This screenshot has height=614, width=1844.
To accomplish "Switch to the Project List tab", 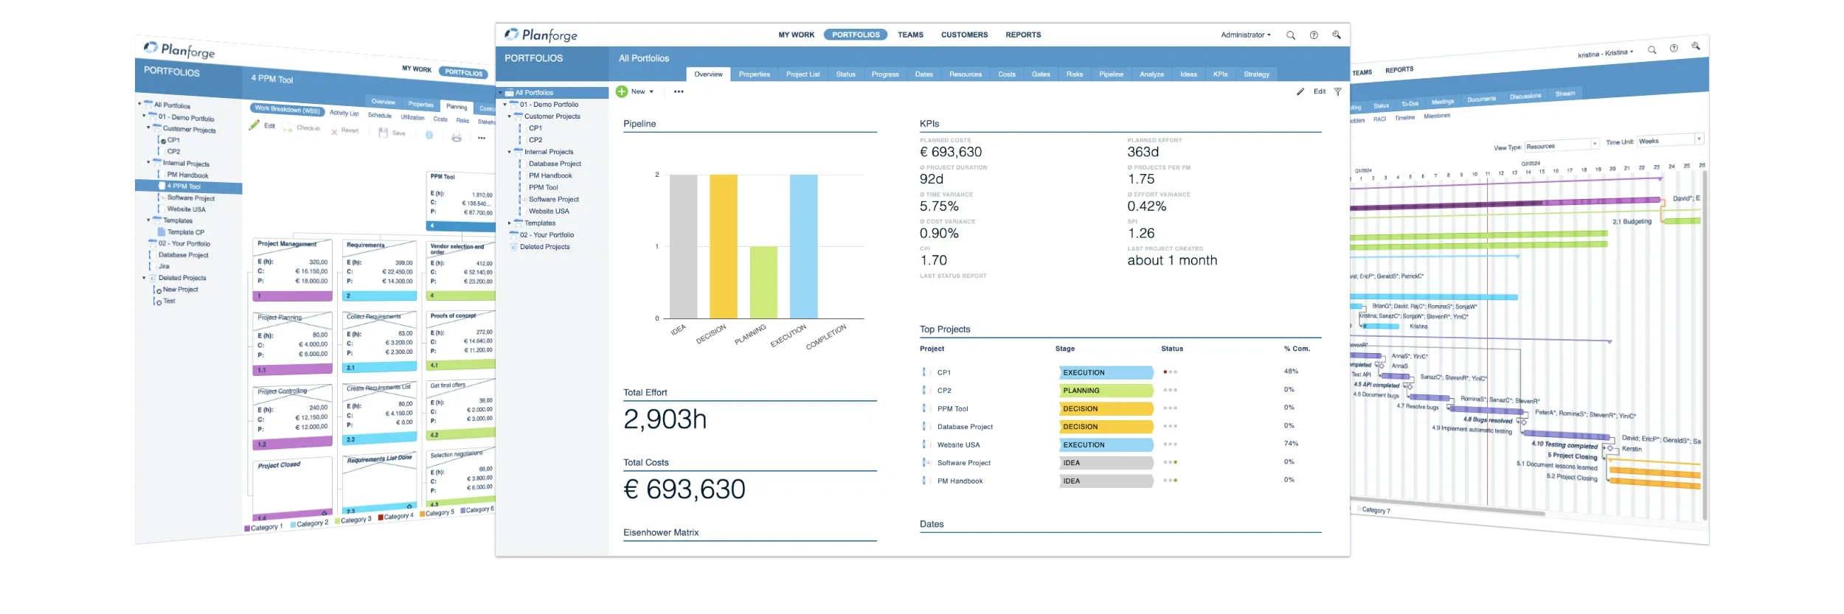I will tap(803, 74).
